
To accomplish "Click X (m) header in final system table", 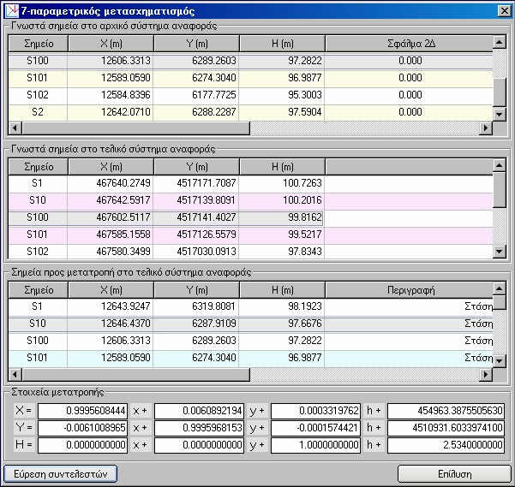I will tap(111, 167).
